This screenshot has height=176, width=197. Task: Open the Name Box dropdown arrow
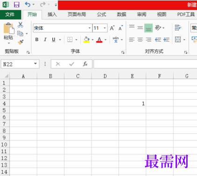pos(35,64)
